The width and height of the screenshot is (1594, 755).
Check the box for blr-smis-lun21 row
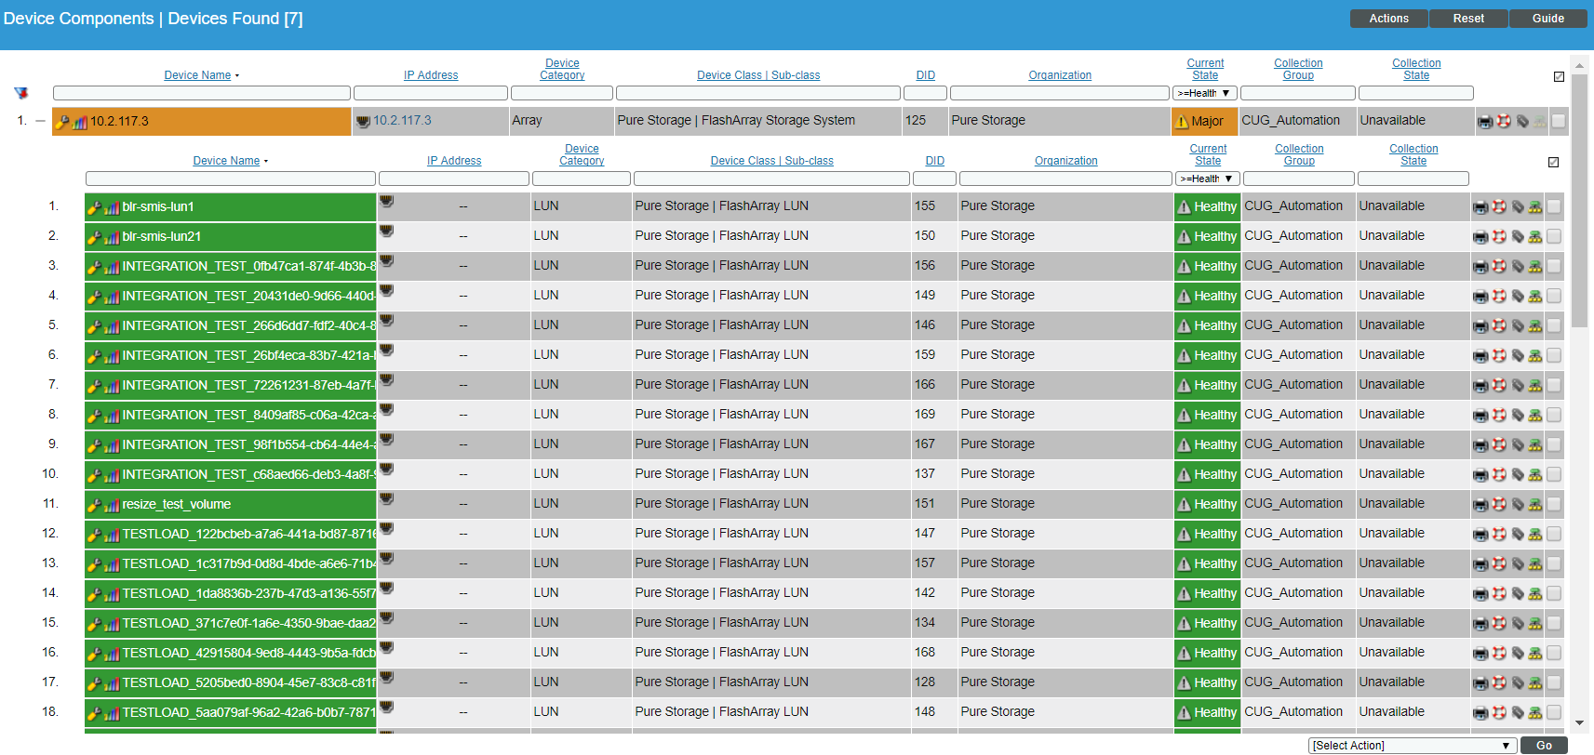click(1554, 236)
